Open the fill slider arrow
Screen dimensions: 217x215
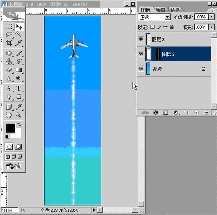coord(211,27)
